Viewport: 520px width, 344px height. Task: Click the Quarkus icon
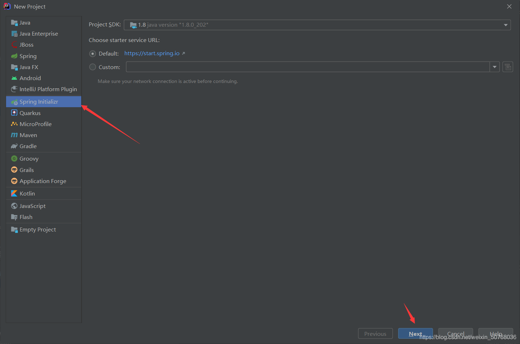point(14,113)
